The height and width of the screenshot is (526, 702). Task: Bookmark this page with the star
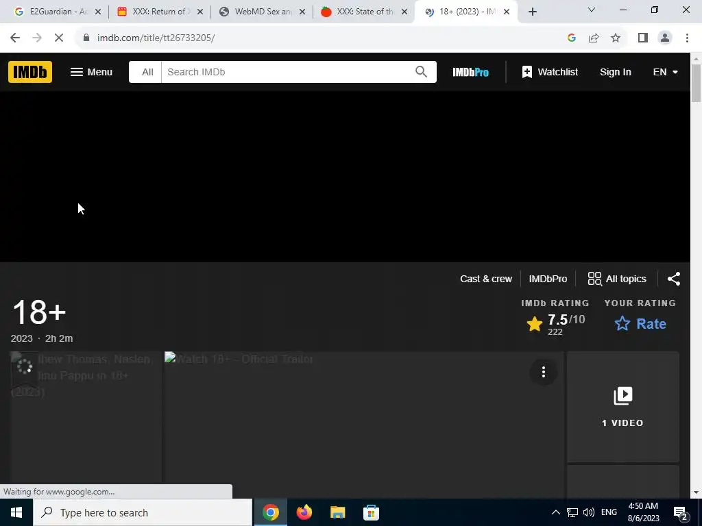pyautogui.click(x=616, y=38)
